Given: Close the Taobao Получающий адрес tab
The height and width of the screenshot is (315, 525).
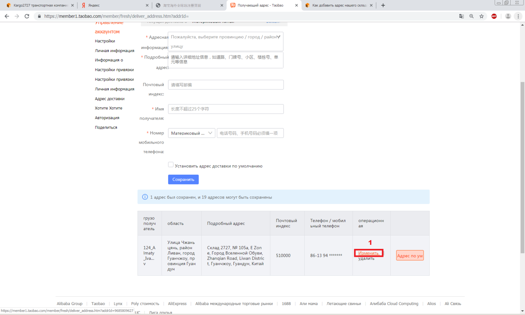Looking at the screenshot, I should (x=296, y=5).
